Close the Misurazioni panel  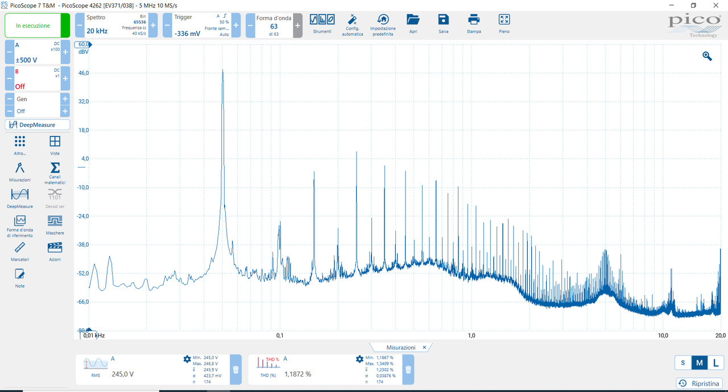click(424, 347)
